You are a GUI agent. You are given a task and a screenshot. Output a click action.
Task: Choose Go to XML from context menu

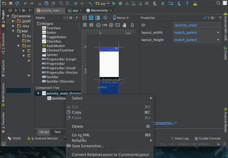81,135
